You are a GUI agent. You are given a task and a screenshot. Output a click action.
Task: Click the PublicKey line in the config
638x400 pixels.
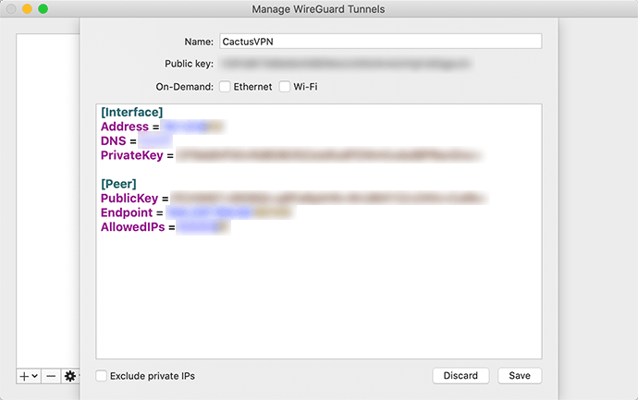pos(294,199)
